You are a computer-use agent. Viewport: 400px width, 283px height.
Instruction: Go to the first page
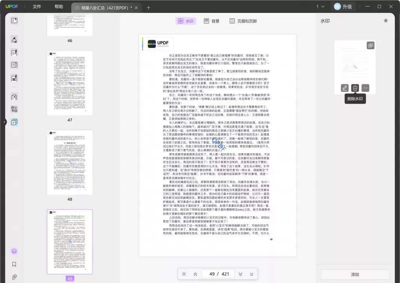(x=184, y=274)
